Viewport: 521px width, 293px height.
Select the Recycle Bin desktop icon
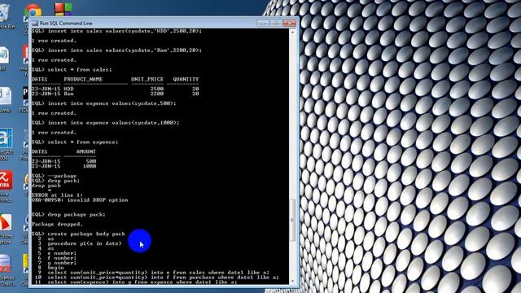click(x=5, y=15)
